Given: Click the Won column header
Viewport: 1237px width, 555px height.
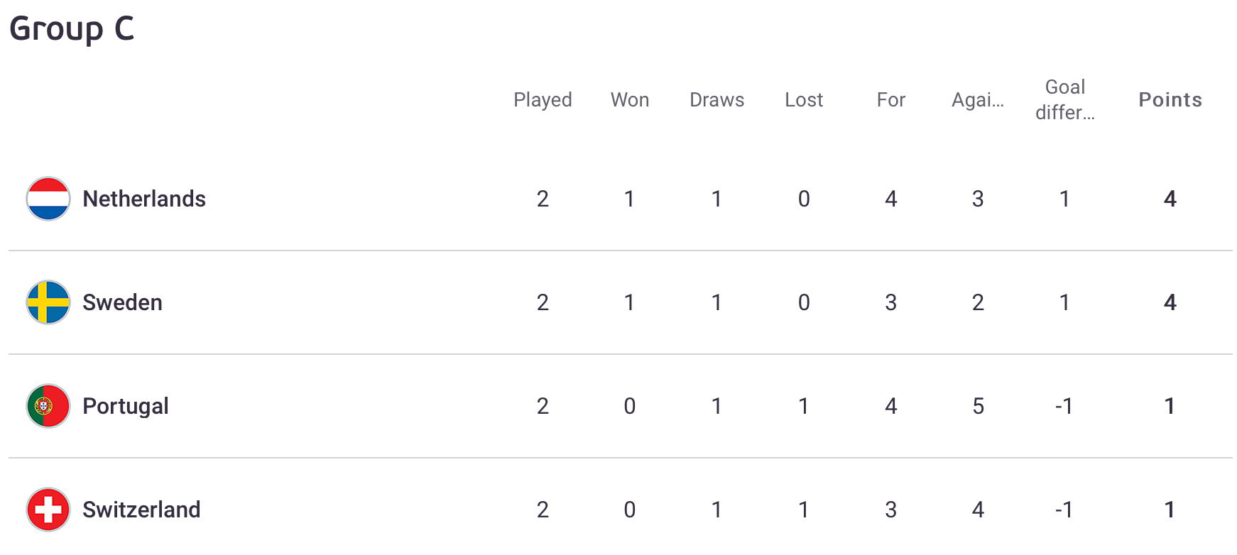Looking at the screenshot, I should pos(630,99).
